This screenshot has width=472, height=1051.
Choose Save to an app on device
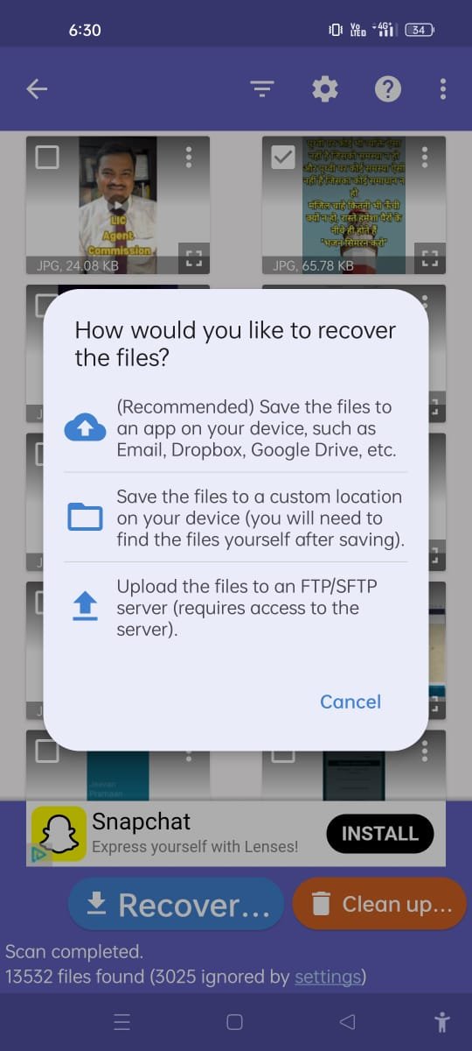tap(254, 428)
